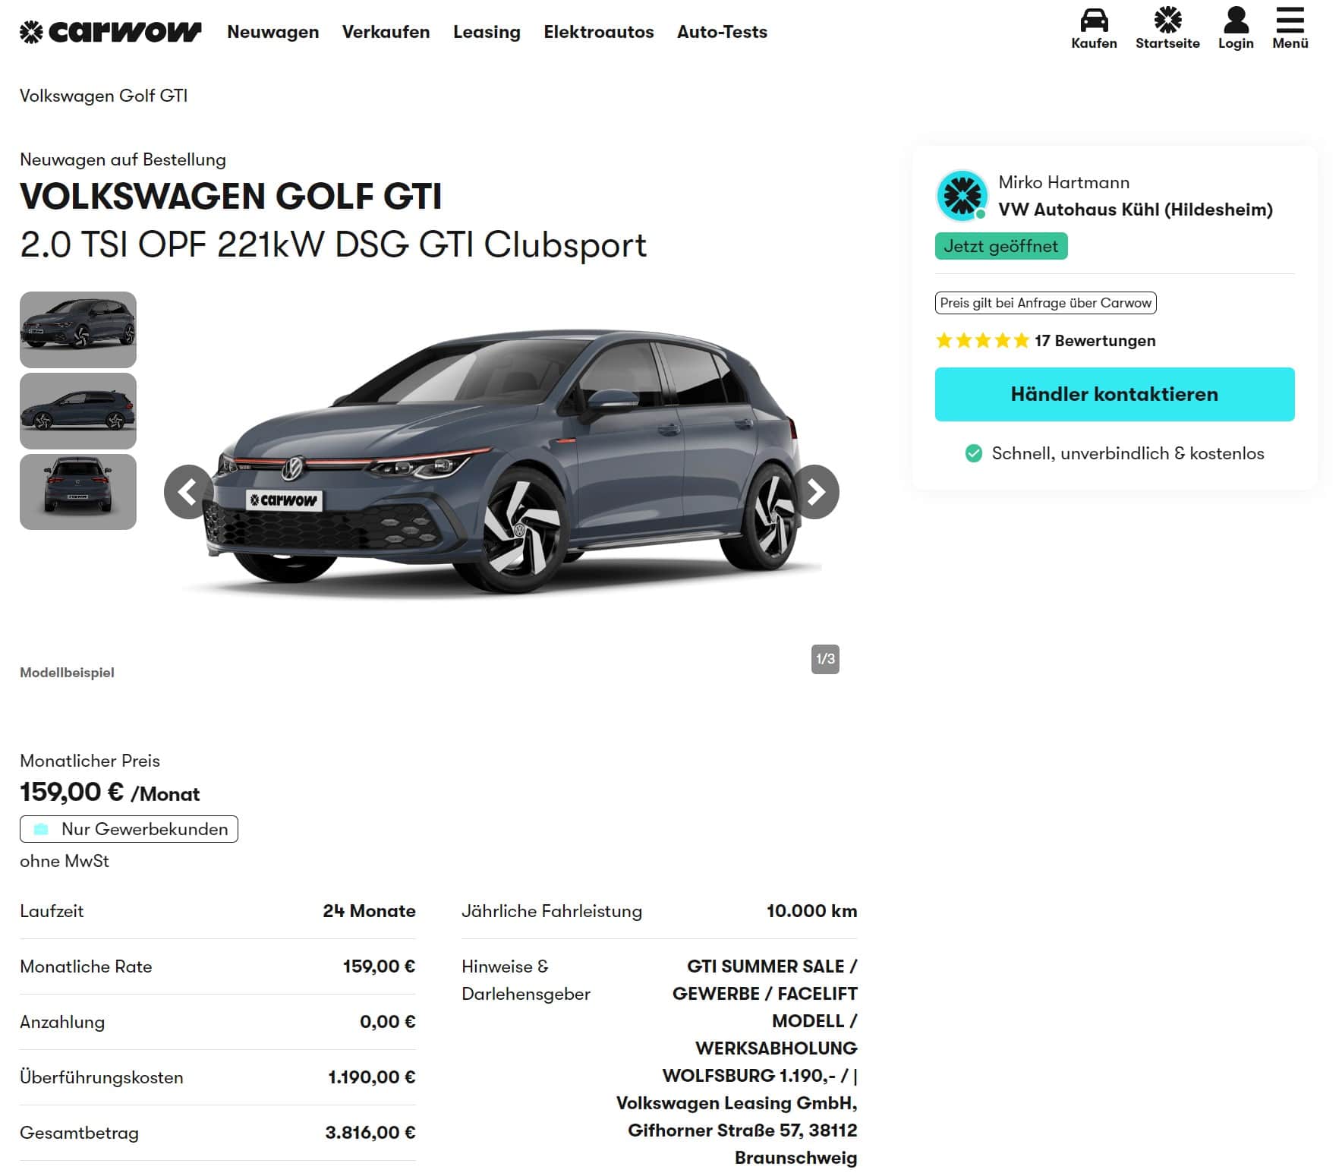
Task: Open the Kaufen car icon
Action: click(1094, 20)
